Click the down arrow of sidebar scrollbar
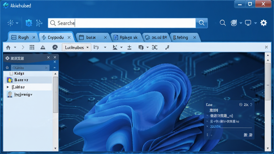274x154 pixels. 55,148
